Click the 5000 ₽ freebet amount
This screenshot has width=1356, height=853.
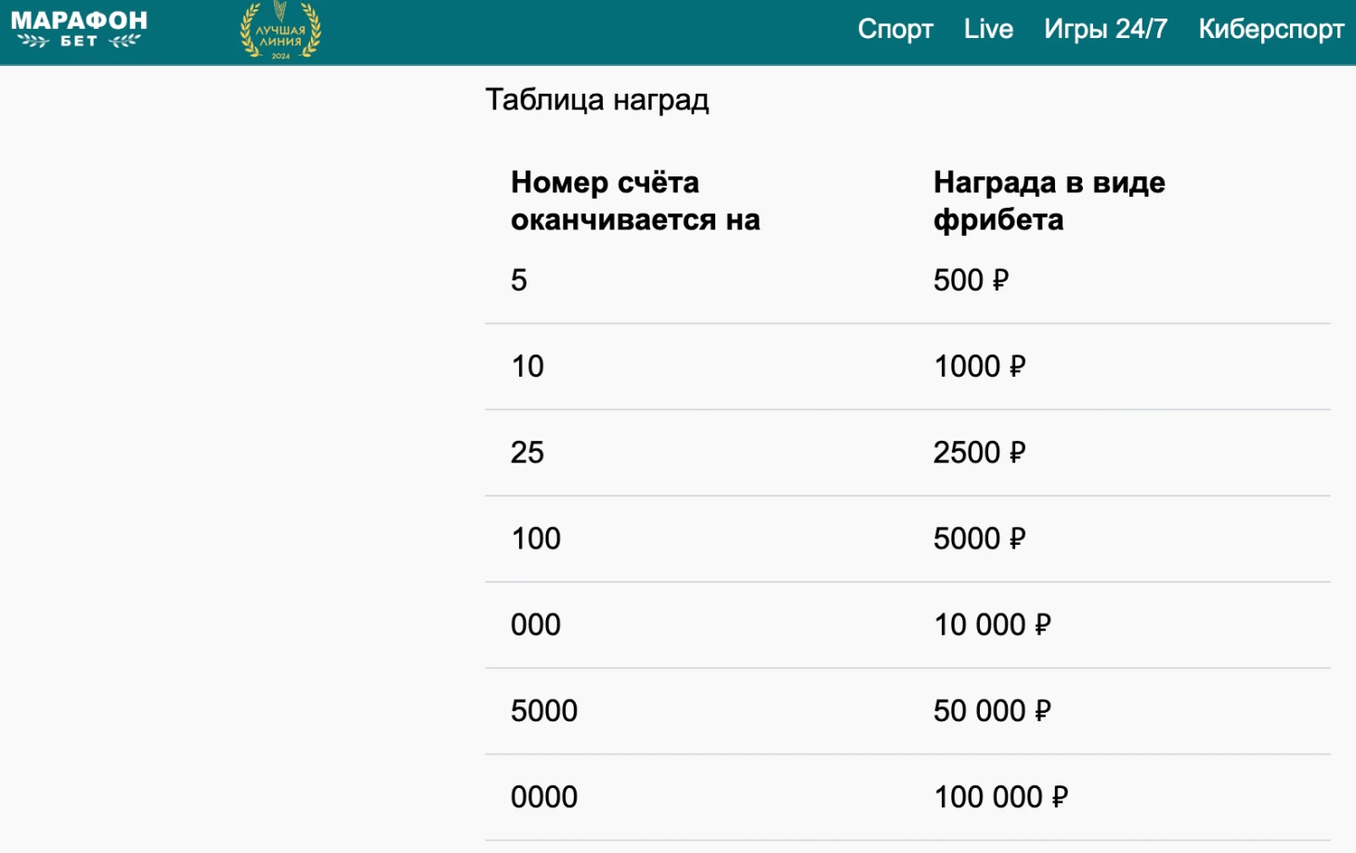[x=979, y=539]
